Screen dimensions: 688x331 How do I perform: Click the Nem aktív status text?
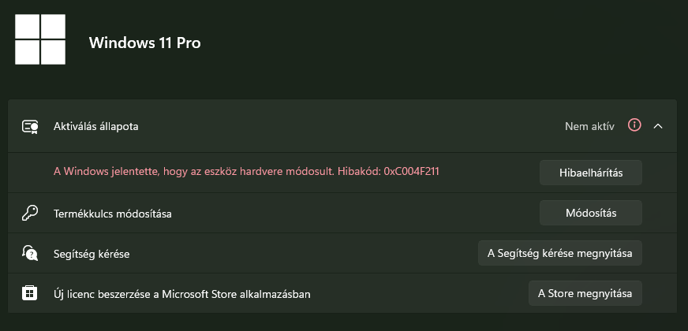point(589,126)
